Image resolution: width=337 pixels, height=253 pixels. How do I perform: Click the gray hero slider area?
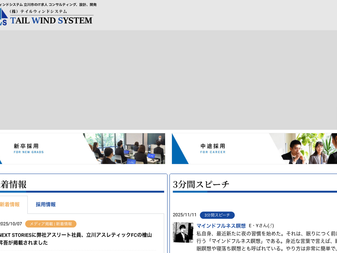tap(168, 80)
